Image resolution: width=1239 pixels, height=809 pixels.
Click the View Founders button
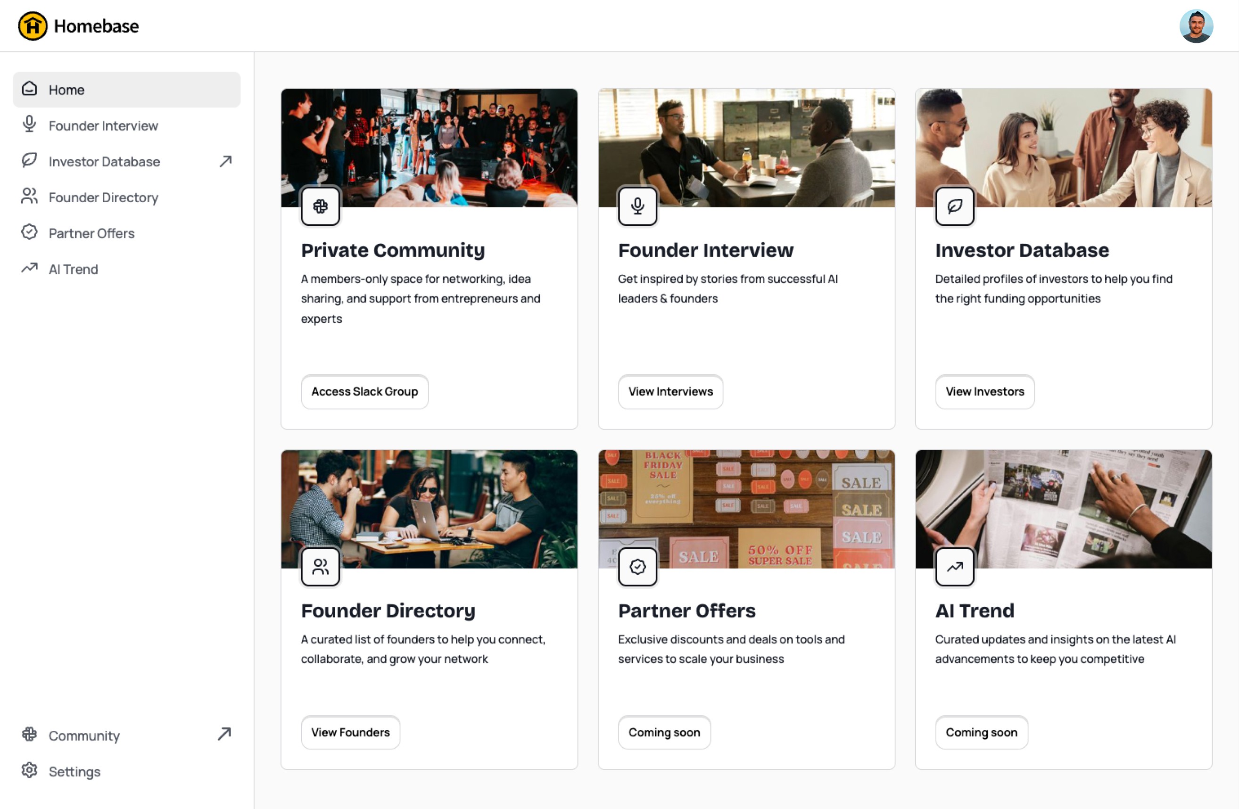point(350,732)
